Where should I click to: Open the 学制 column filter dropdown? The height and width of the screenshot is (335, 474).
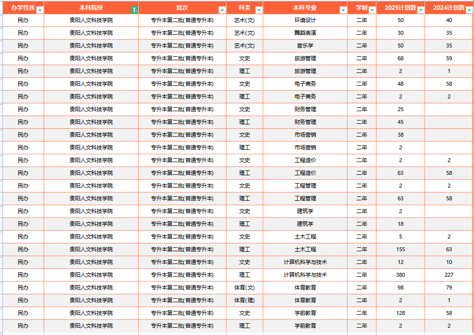click(x=372, y=10)
